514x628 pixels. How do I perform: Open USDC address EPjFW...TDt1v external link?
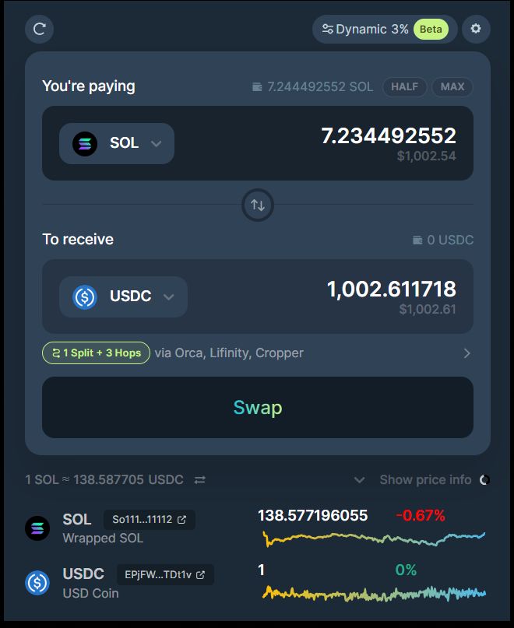point(200,575)
